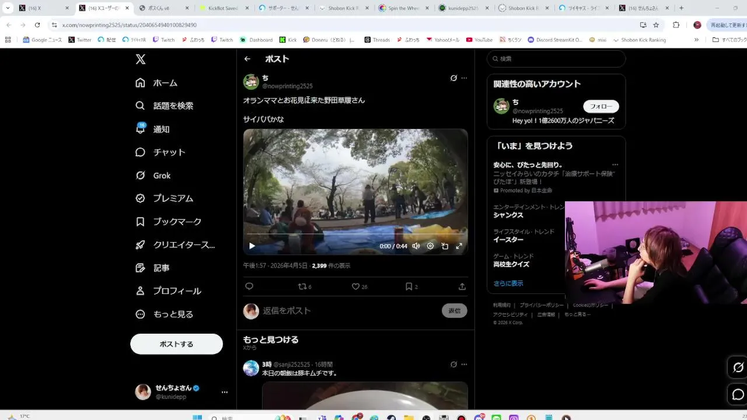Screen dimensions: 747x420
Task: Click the reply icon under the video
Action: tap(249, 286)
